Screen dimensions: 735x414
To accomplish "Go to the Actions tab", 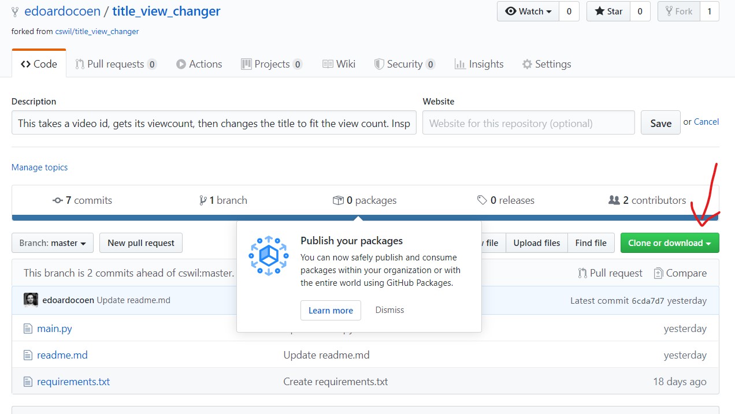I will pos(199,64).
